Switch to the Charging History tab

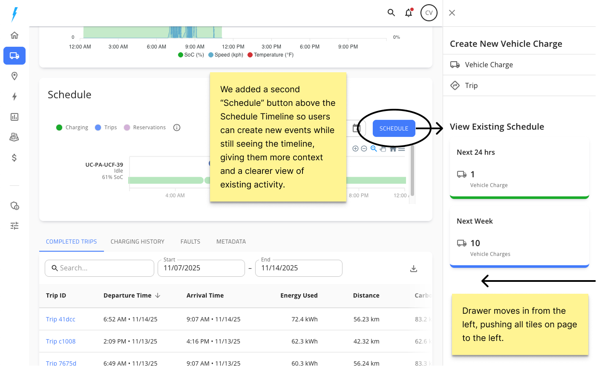pyautogui.click(x=138, y=241)
